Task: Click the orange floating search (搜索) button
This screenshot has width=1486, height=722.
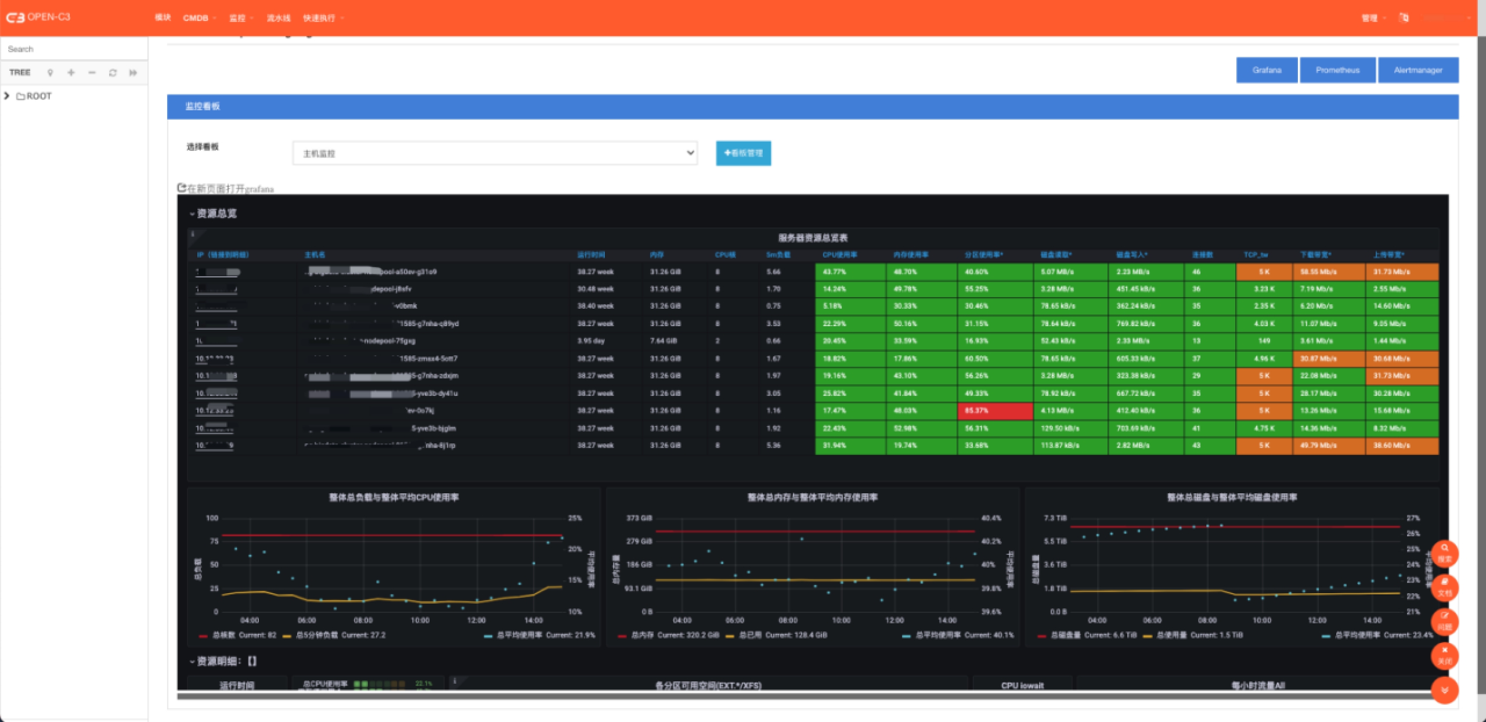Action: pyautogui.click(x=1444, y=553)
